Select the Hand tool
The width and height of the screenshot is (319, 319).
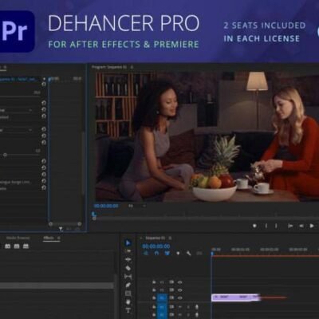pyautogui.click(x=128, y=302)
